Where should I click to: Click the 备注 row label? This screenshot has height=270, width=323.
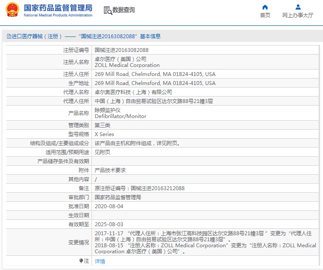pyautogui.click(x=84, y=188)
